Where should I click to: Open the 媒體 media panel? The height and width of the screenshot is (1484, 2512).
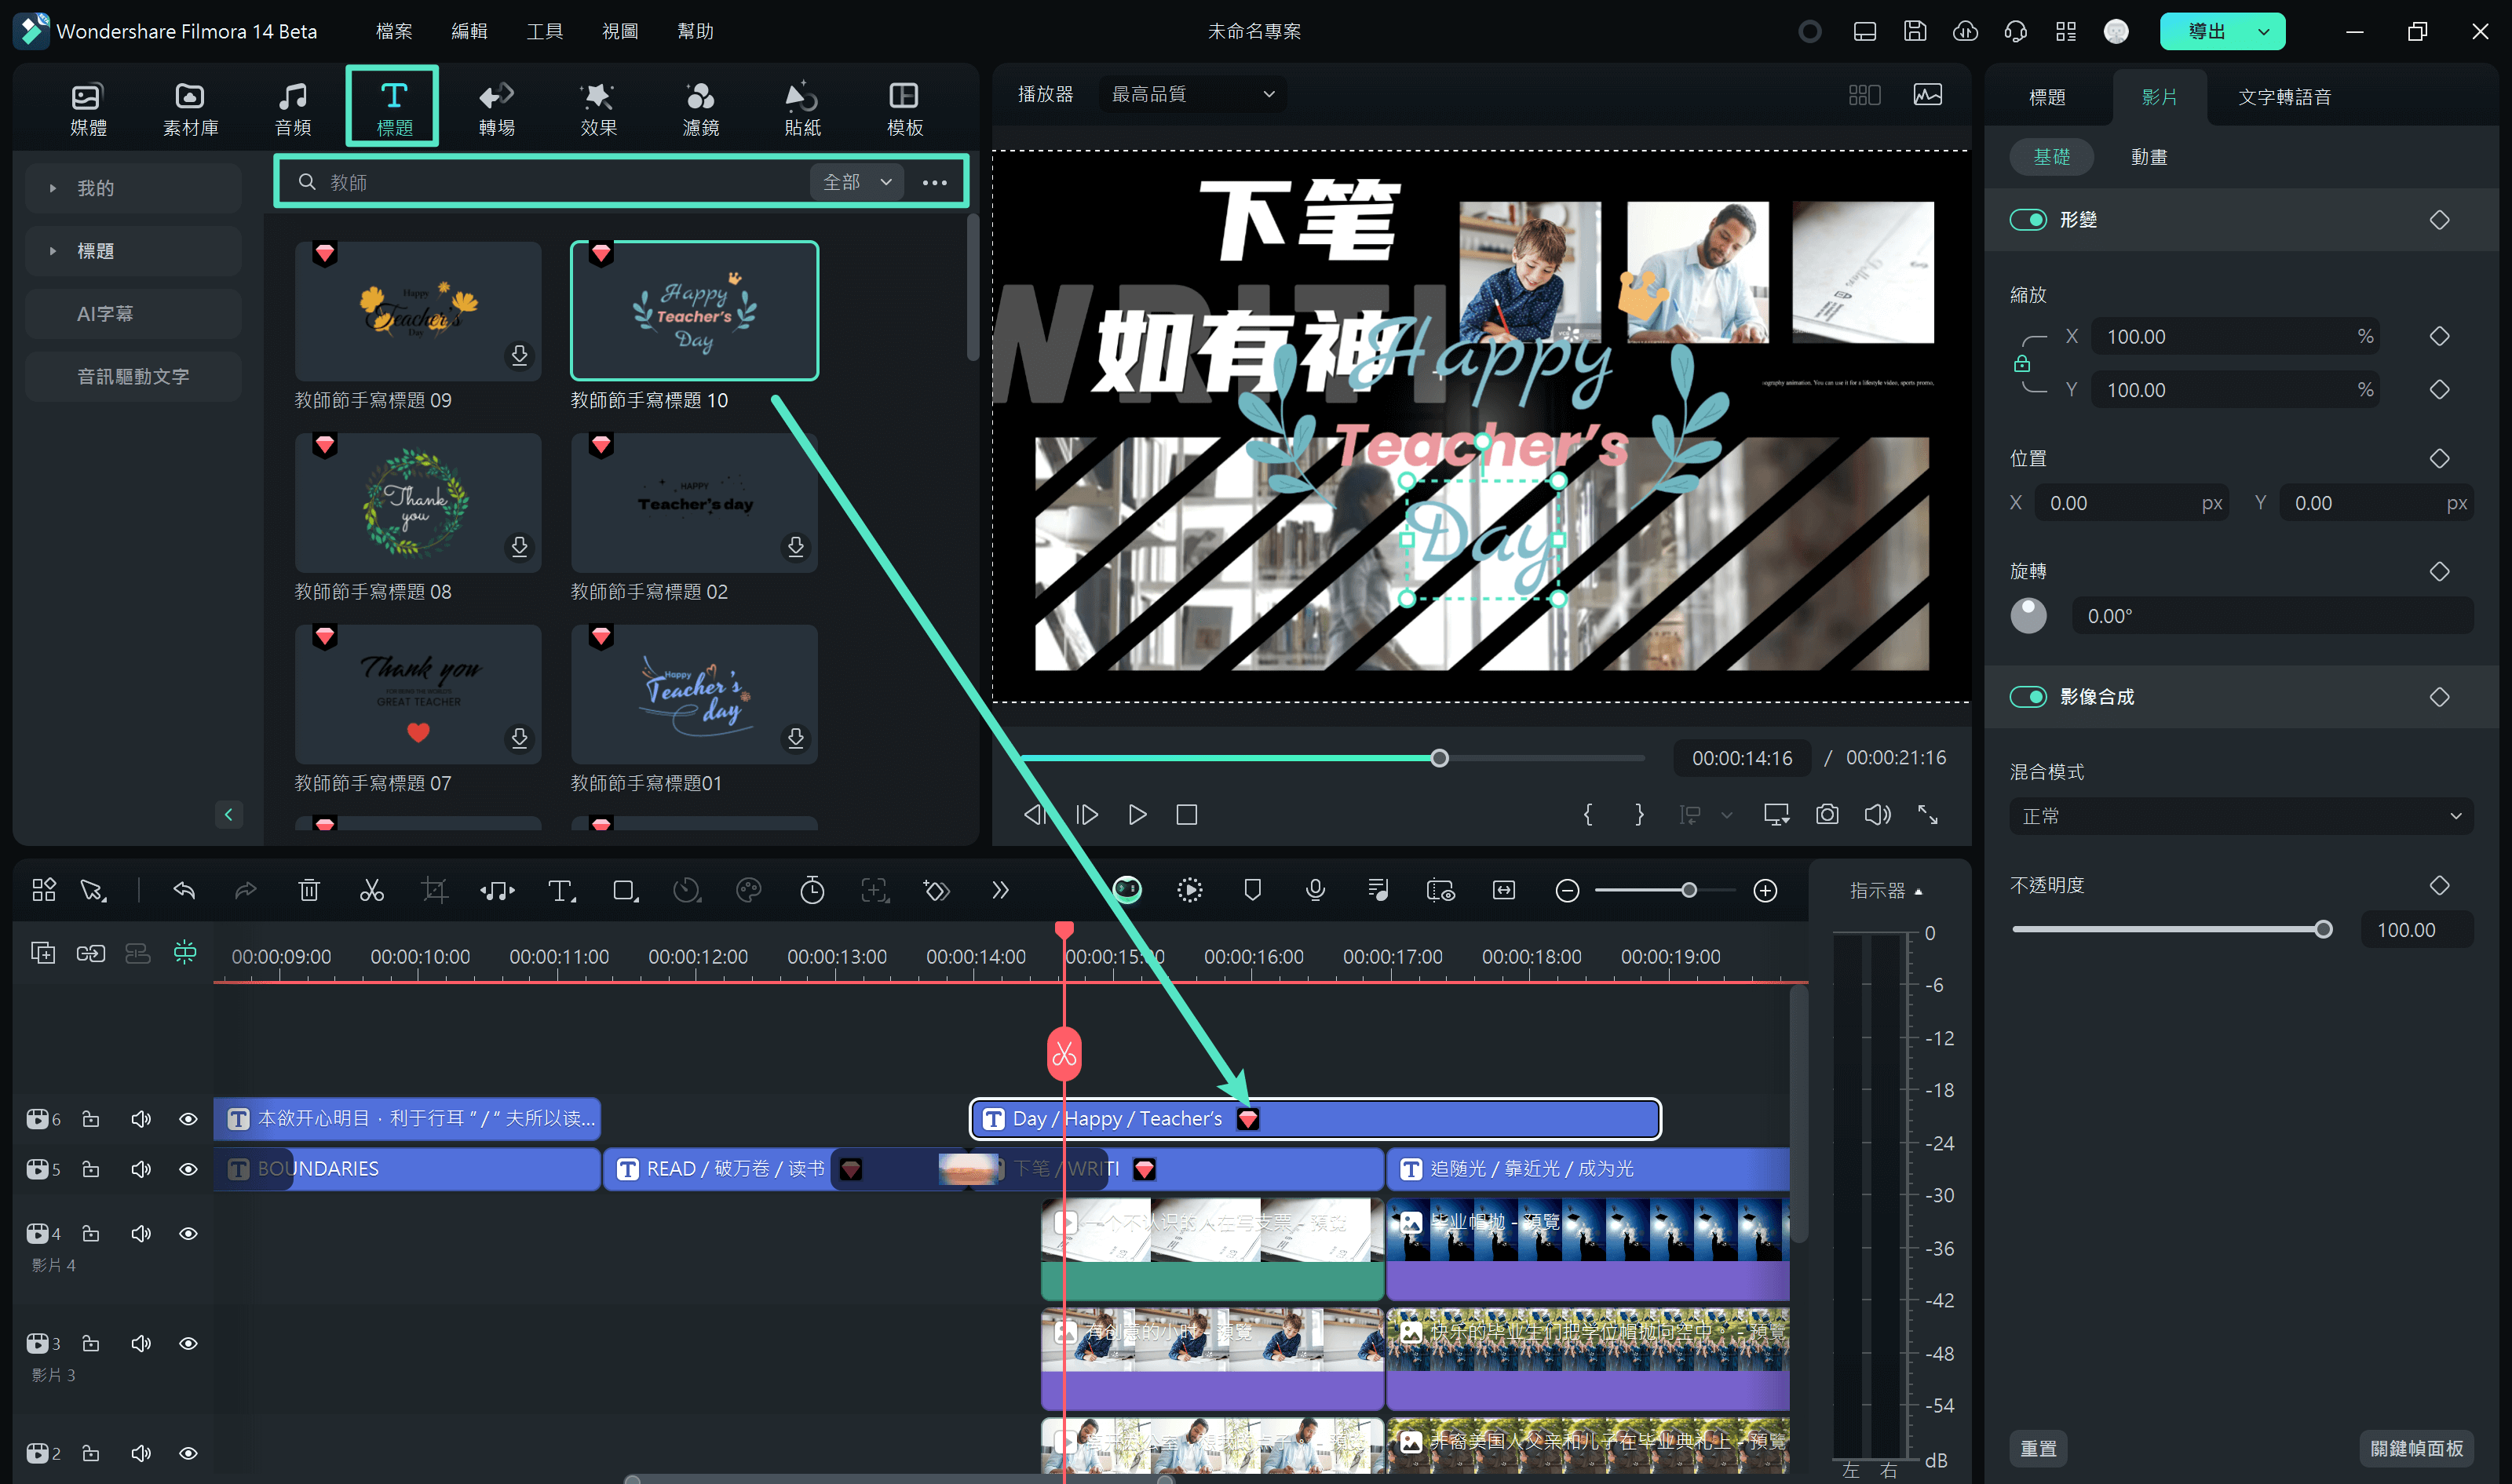tap(88, 108)
